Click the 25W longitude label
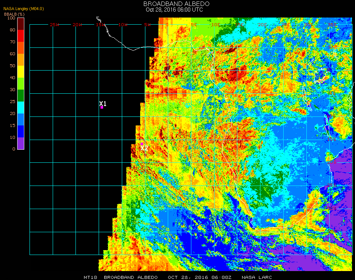The width and height of the screenshot is (355, 280). pyautogui.click(x=55, y=25)
